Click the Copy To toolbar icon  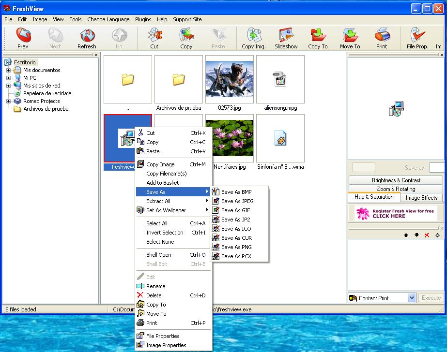318,35
